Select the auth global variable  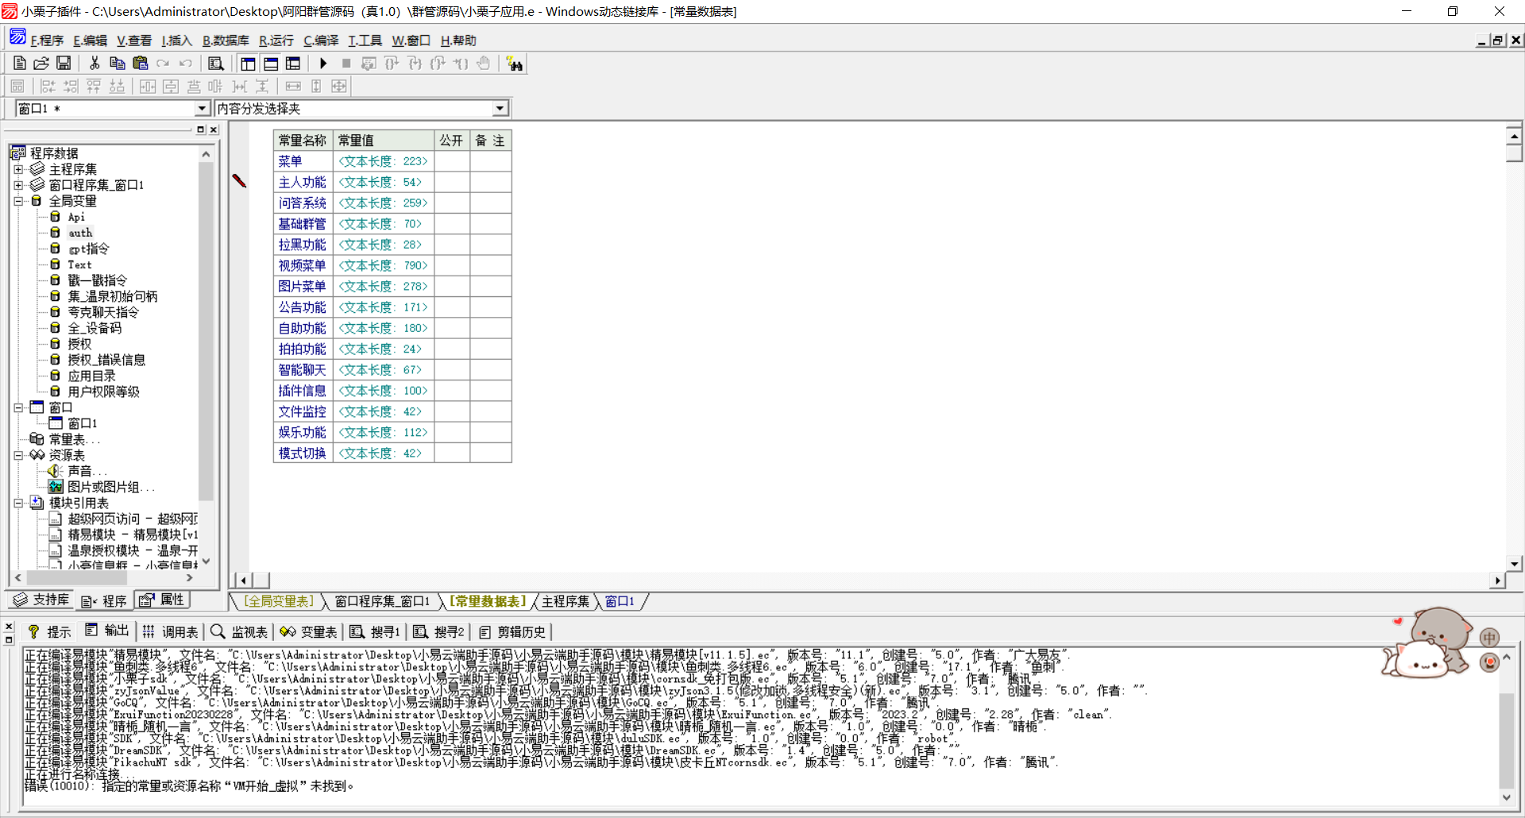tap(80, 233)
